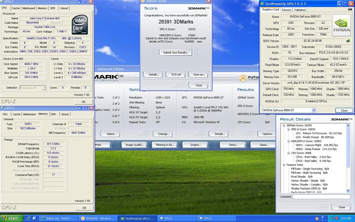Open the Windows Start button
This screenshot has height=222, width=355.
pyautogui.click(x=11, y=219)
